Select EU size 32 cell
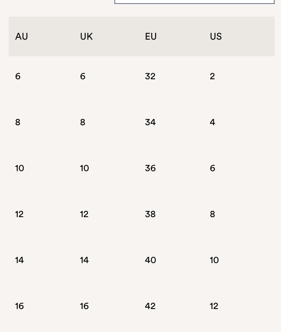 click(x=150, y=76)
